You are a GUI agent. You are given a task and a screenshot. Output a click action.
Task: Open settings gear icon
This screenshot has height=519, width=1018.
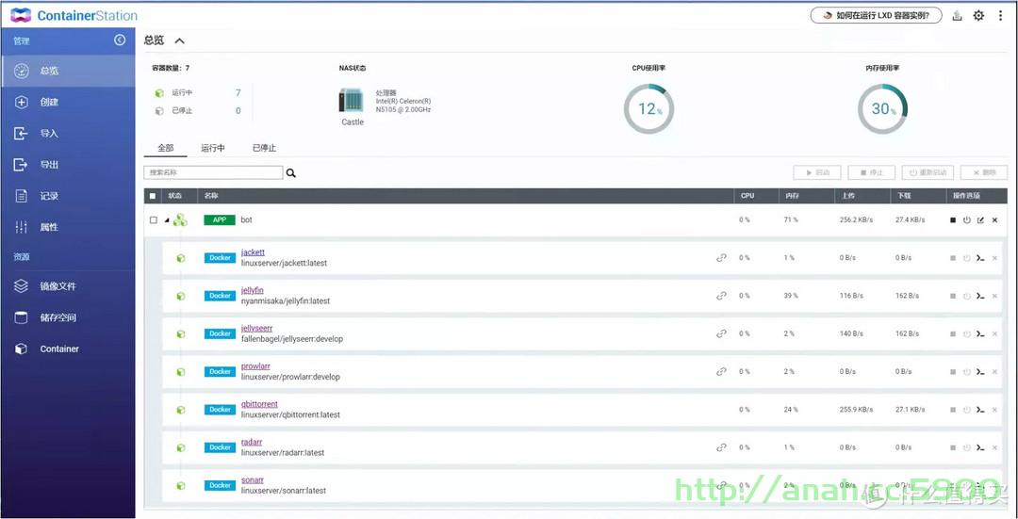(x=978, y=16)
